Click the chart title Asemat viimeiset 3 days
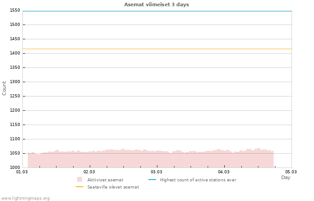This screenshot has height=201, width=314. coord(157,4)
